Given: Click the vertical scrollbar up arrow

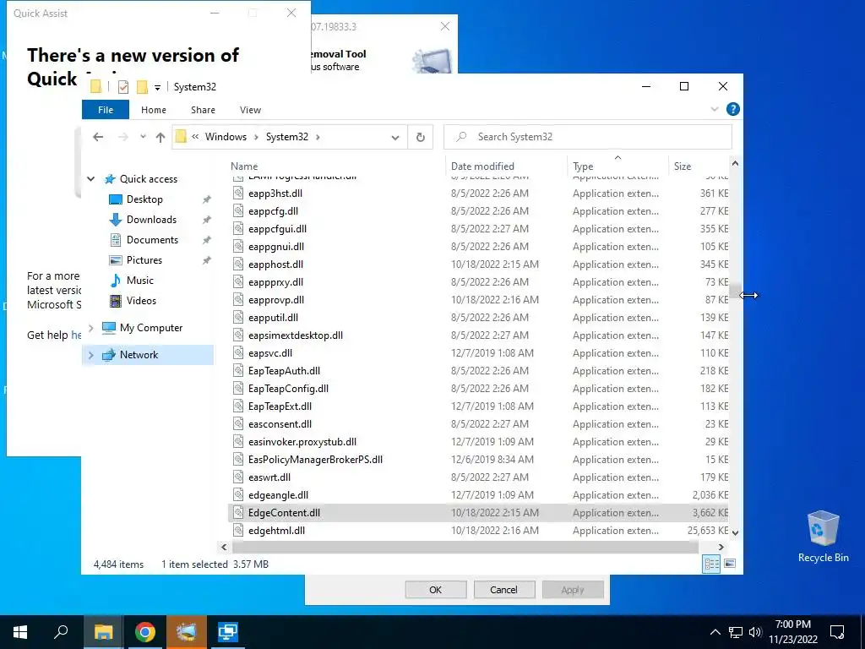Looking at the screenshot, I should (x=735, y=164).
